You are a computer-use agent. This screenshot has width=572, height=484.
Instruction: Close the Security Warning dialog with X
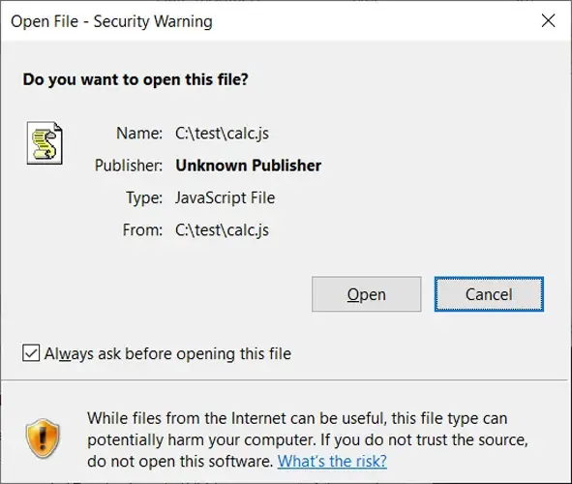coord(549,20)
